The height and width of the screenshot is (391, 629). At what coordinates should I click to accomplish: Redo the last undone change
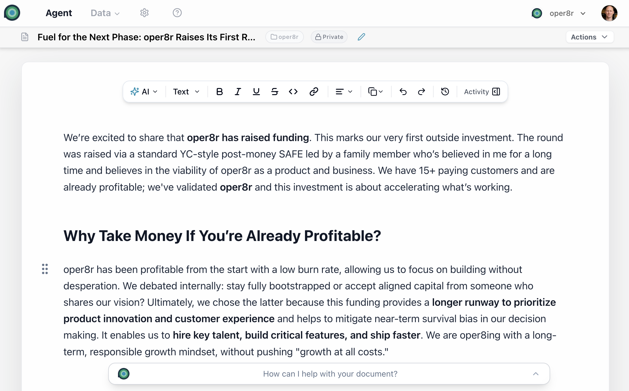pyautogui.click(x=422, y=92)
